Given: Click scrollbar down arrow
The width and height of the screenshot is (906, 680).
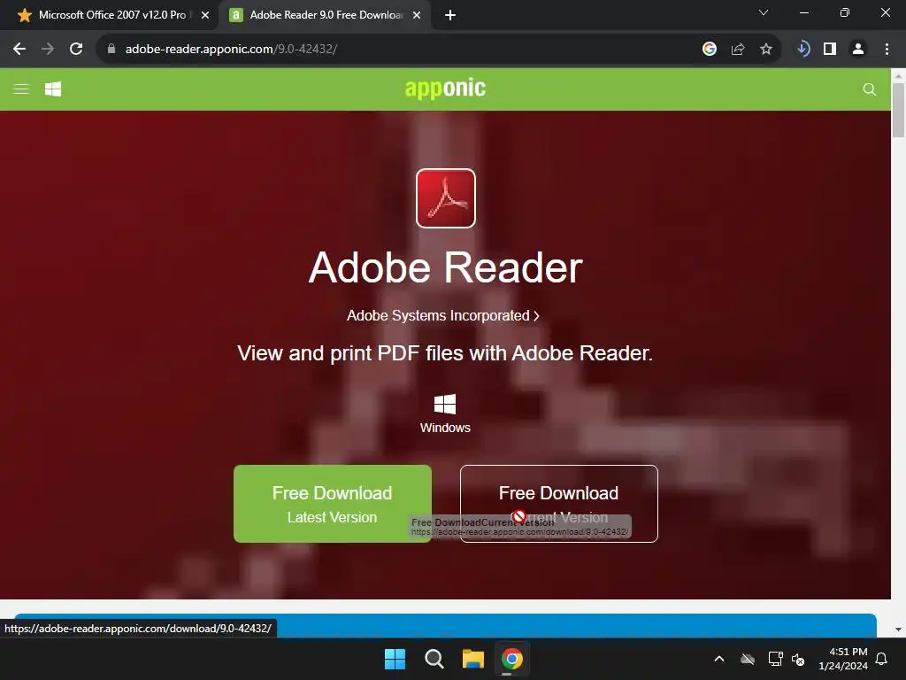Looking at the screenshot, I should point(898,630).
